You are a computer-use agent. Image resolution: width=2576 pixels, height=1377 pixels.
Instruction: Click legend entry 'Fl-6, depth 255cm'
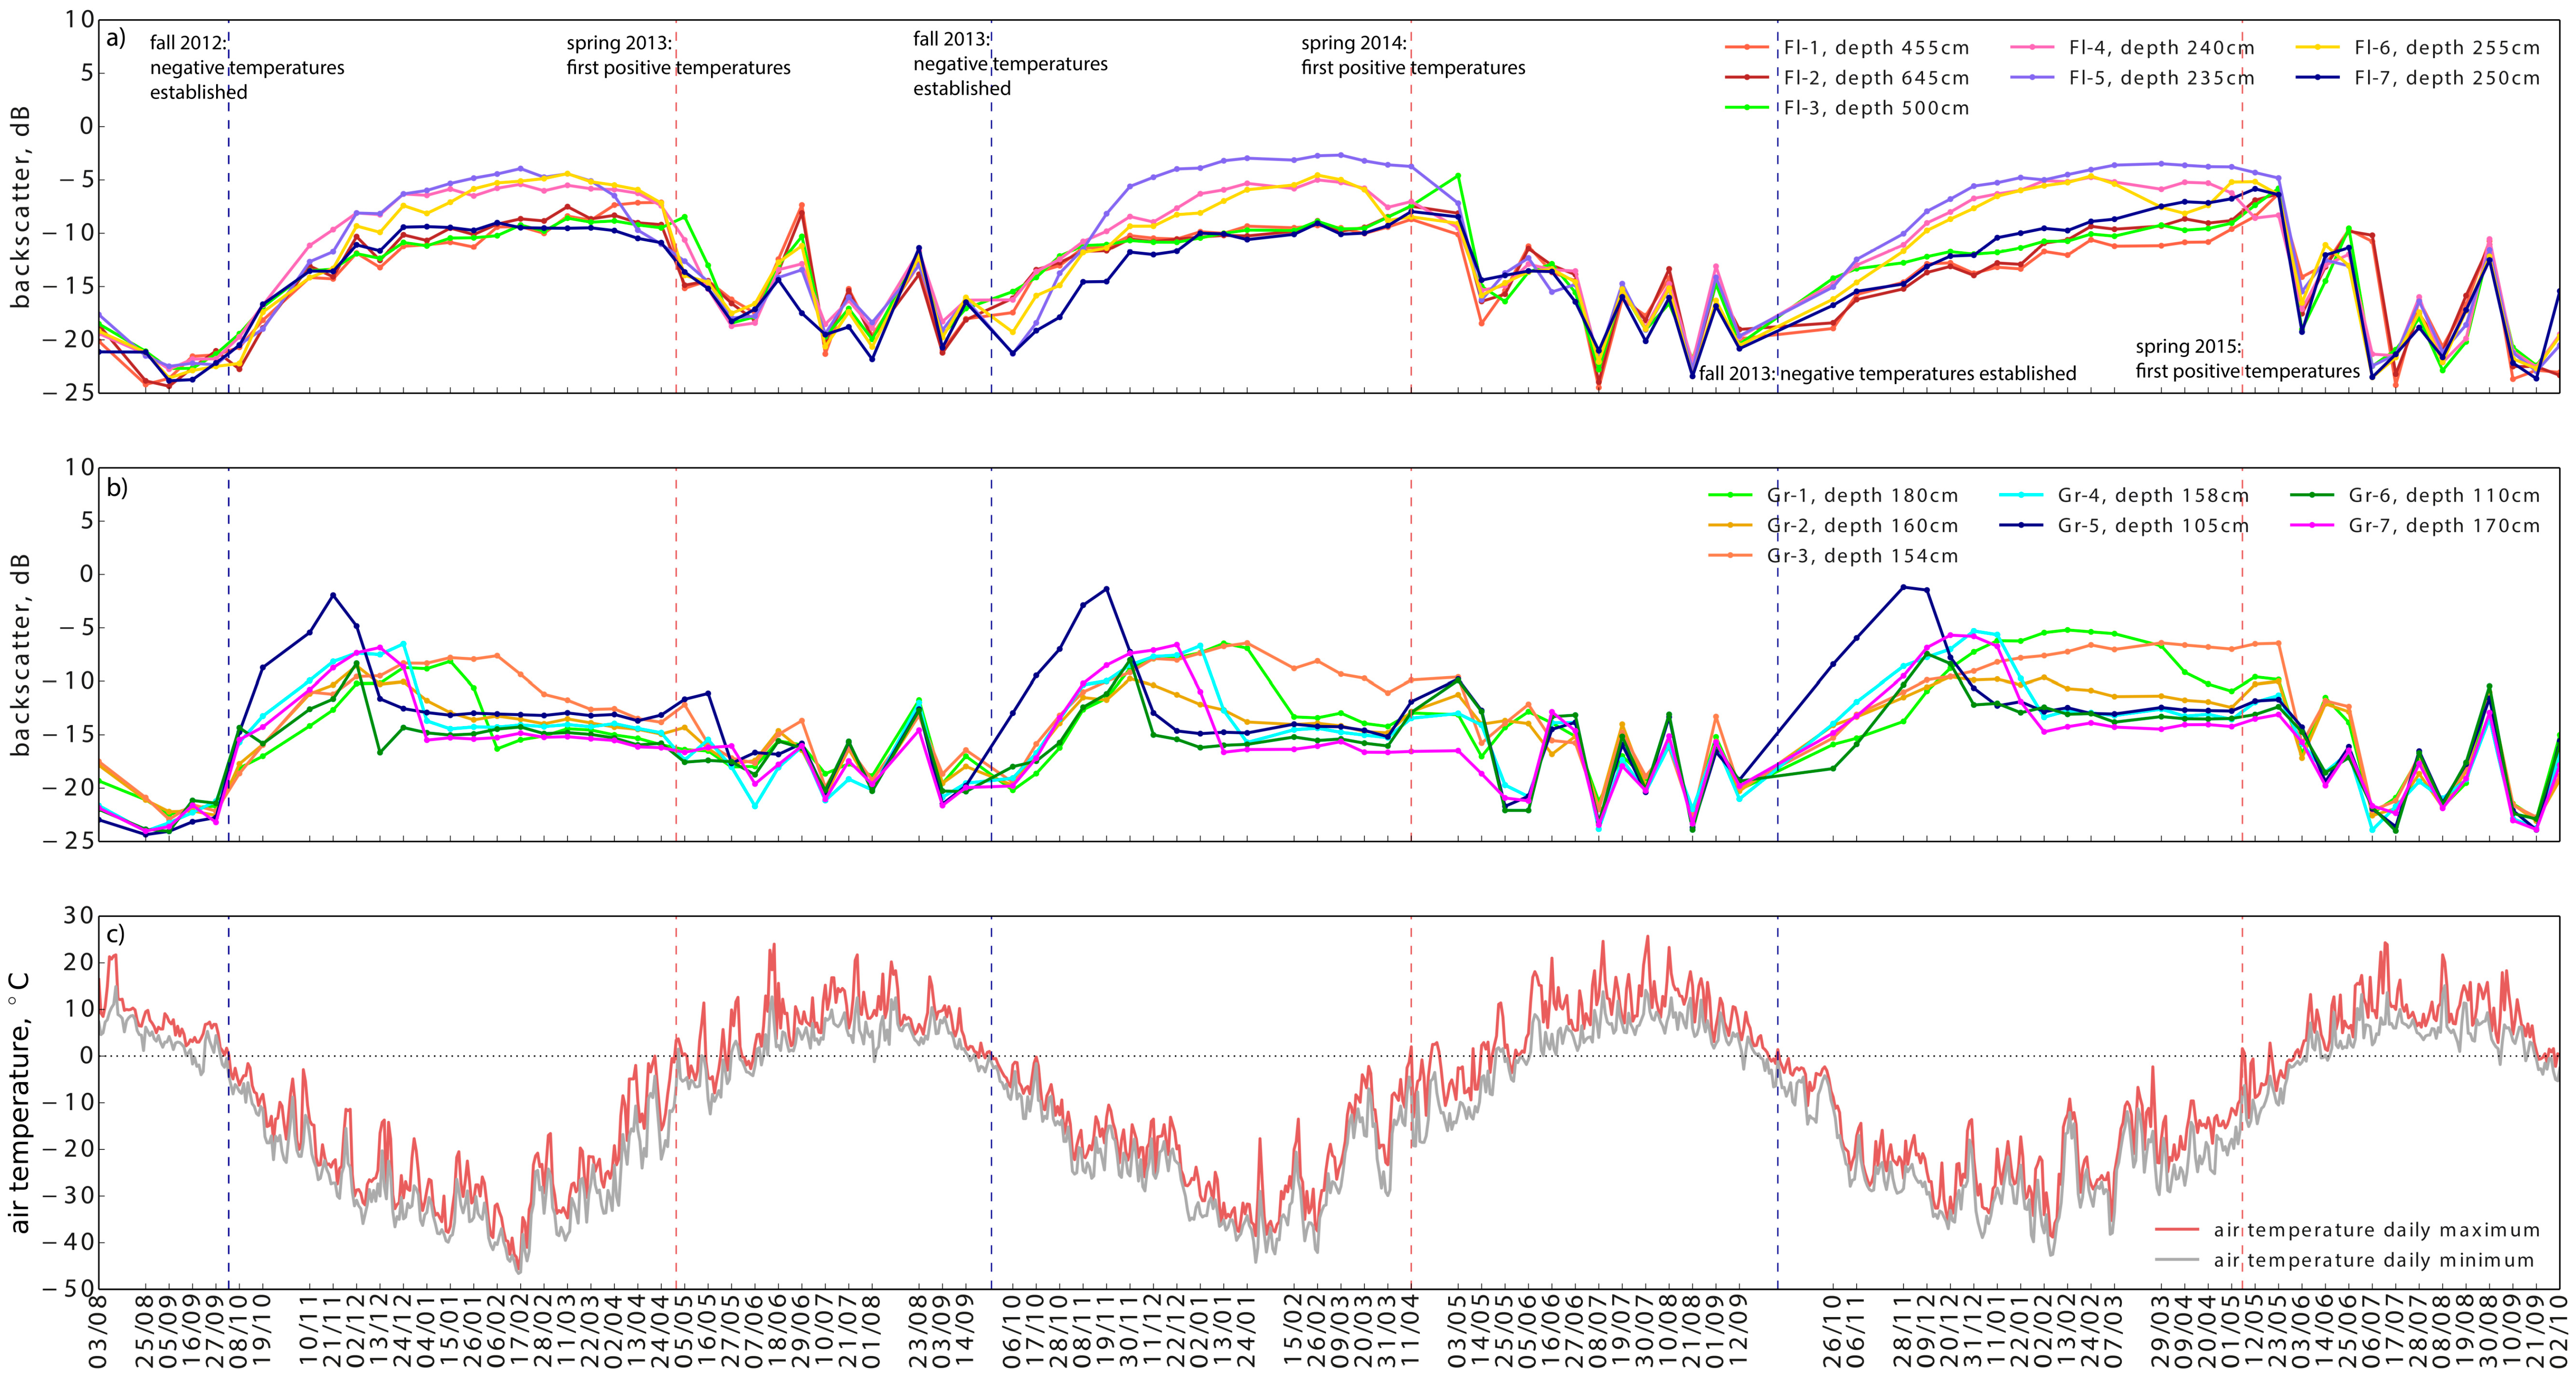[x=2418, y=47]
